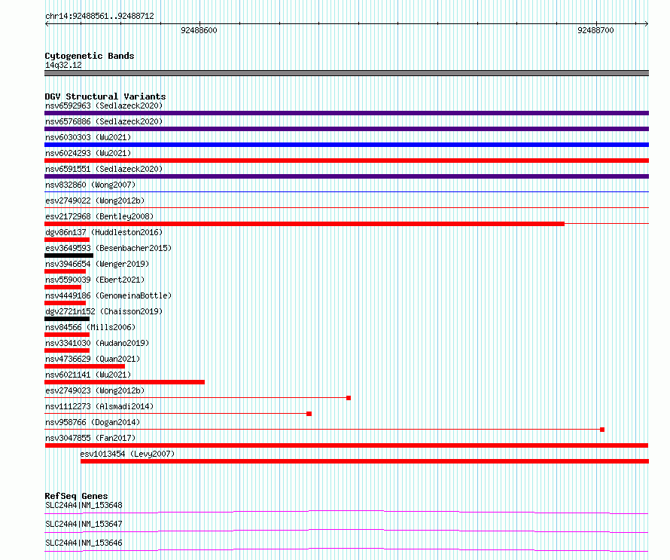The height and width of the screenshot is (560, 670).
Task: Open variant nsv84566 (Mills2006) label
Action: pyautogui.click(x=90, y=327)
